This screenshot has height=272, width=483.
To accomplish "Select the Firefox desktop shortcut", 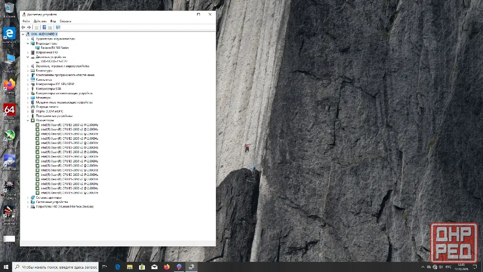I will coord(9,86).
